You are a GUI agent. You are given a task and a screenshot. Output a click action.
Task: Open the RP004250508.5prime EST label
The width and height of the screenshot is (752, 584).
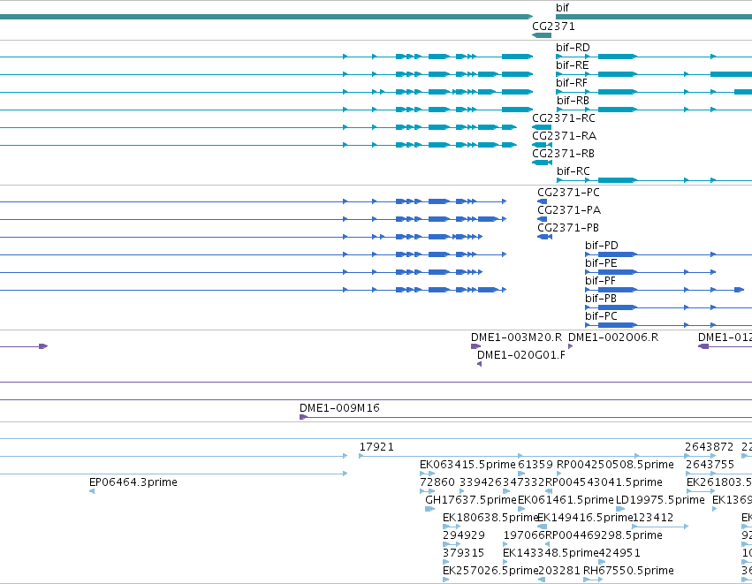click(x=615, y=465)
